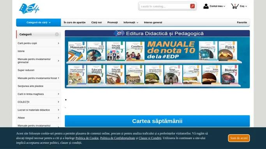Expand the Atlase chevron
Screen dimensions: 266x149
point(58,118)
